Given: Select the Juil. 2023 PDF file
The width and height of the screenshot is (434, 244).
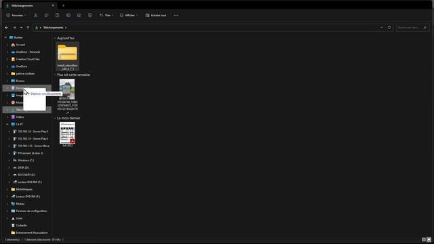Looking at the screenshot, I should tap(67, 135).
